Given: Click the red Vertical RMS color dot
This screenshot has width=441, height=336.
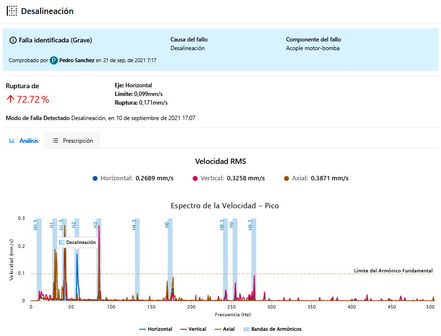Looking at the screenshot, I should click(x=195, y=178).
